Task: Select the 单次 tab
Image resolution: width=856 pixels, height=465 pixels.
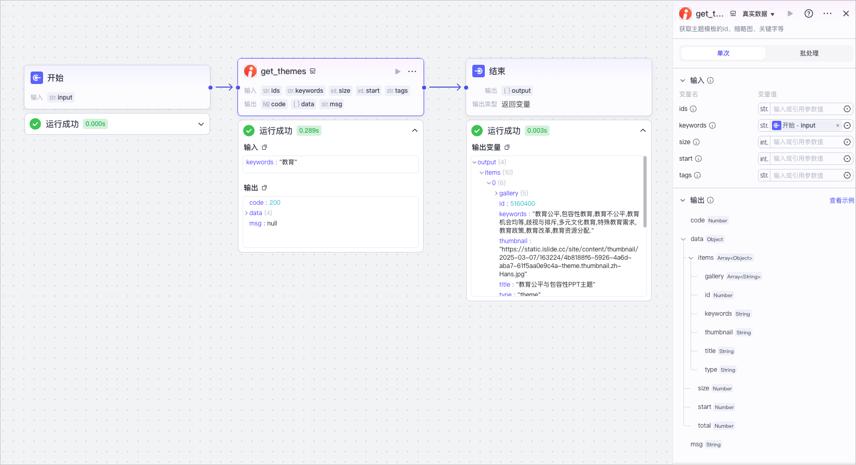Action: (723, 53)
